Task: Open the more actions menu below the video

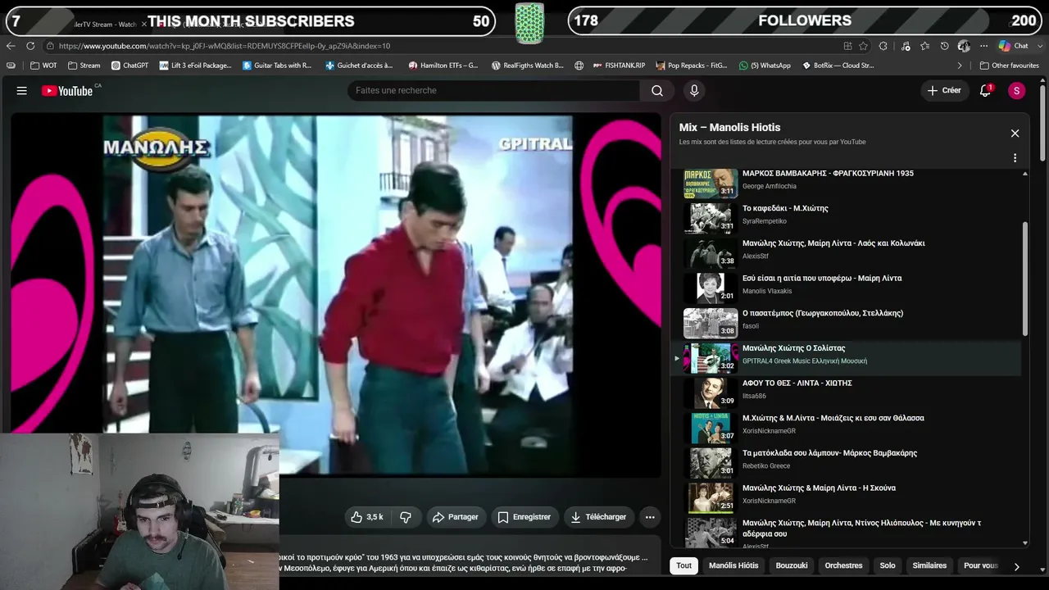Action: pos(650,517)
